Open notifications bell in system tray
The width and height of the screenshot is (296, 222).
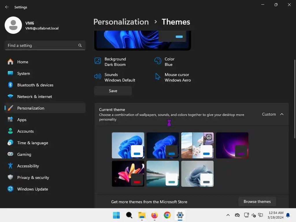(288, 215)
